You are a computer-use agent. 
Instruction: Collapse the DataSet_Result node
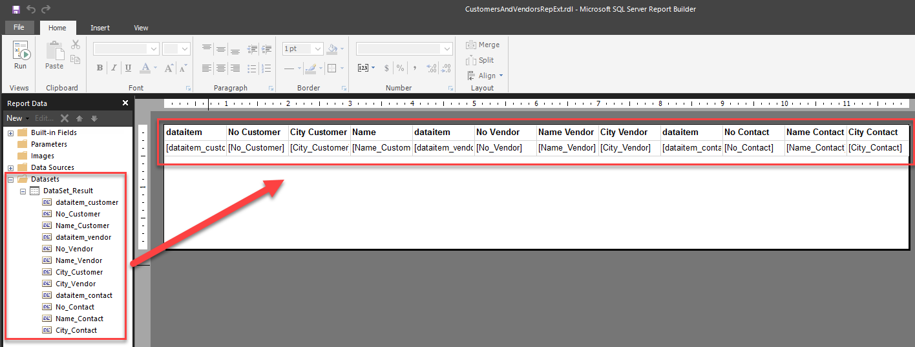(23, 191)
